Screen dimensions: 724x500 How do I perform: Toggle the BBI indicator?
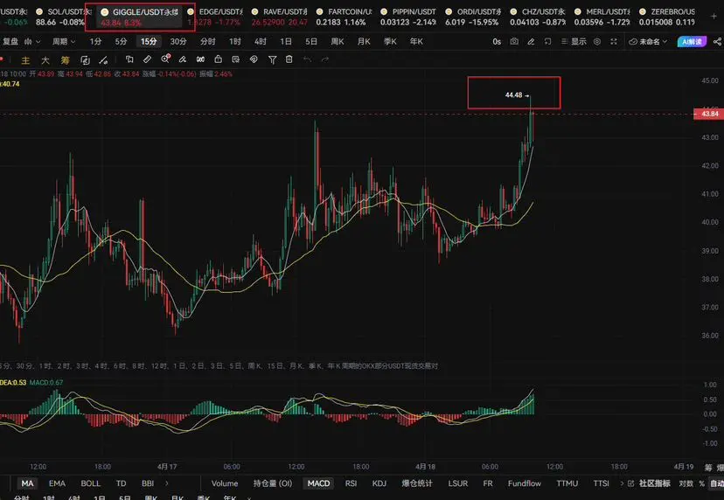click(x=148, y=483)
